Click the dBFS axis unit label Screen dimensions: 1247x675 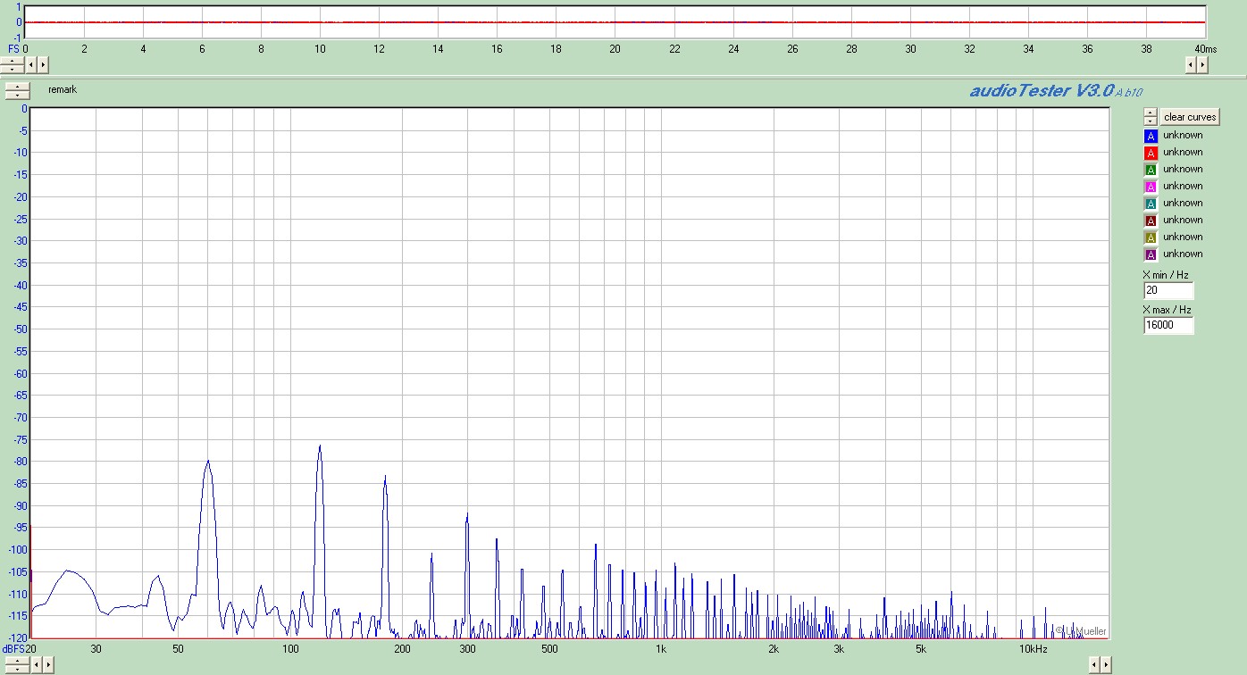[15, 648]
